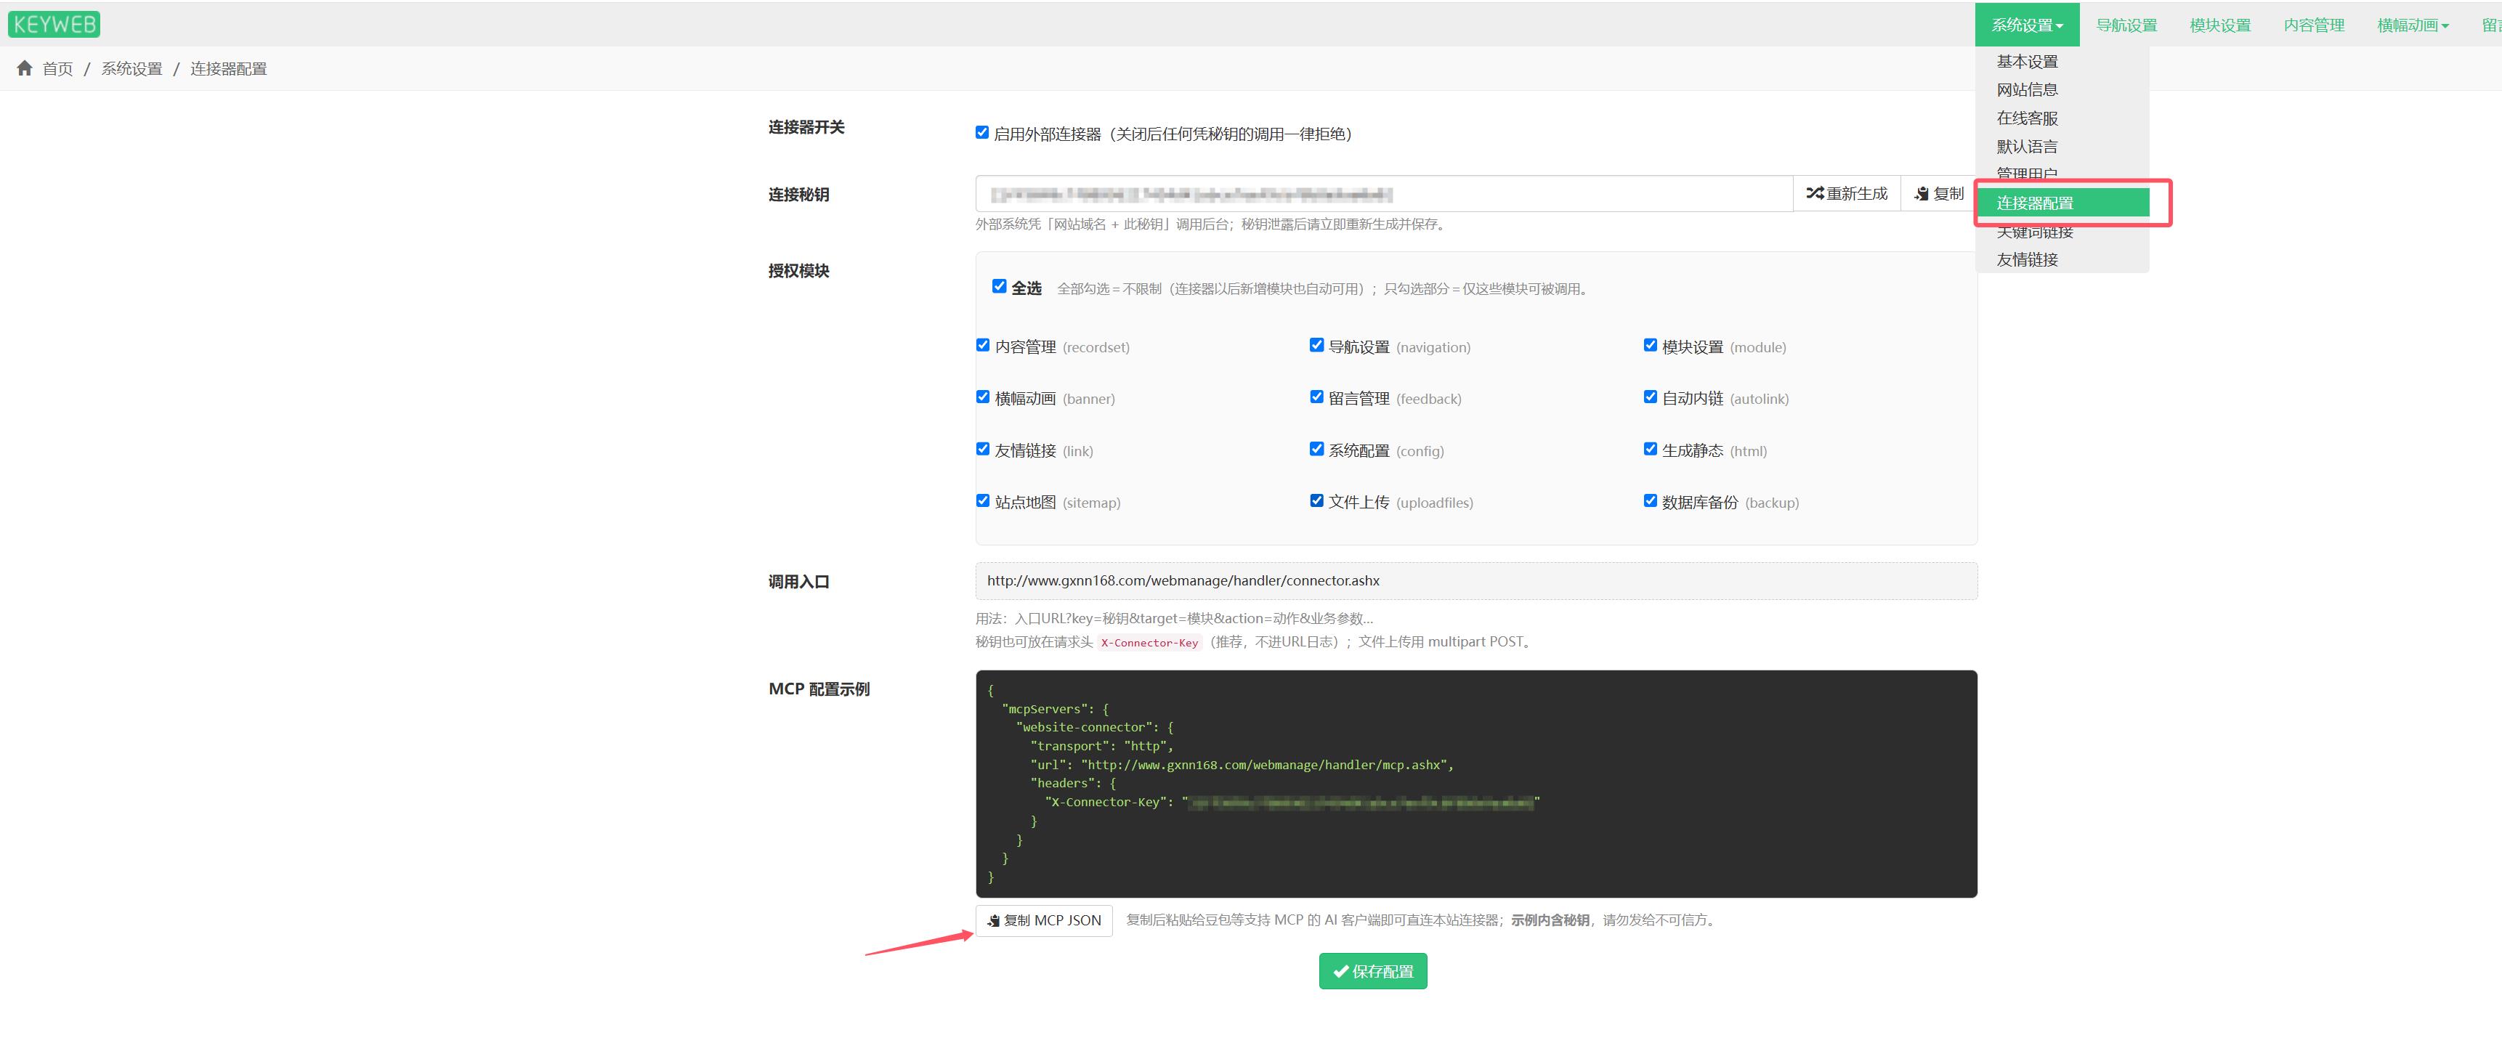Click the home icon in breadcrumb
This screenshot has height=1051, width=2502.
(x=24, y=68)
